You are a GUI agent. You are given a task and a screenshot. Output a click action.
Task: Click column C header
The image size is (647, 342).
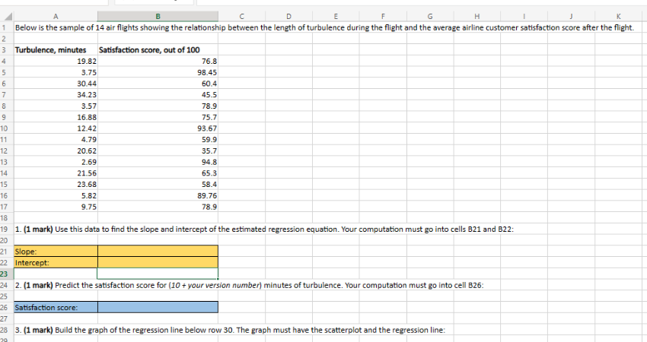point(241,17)
